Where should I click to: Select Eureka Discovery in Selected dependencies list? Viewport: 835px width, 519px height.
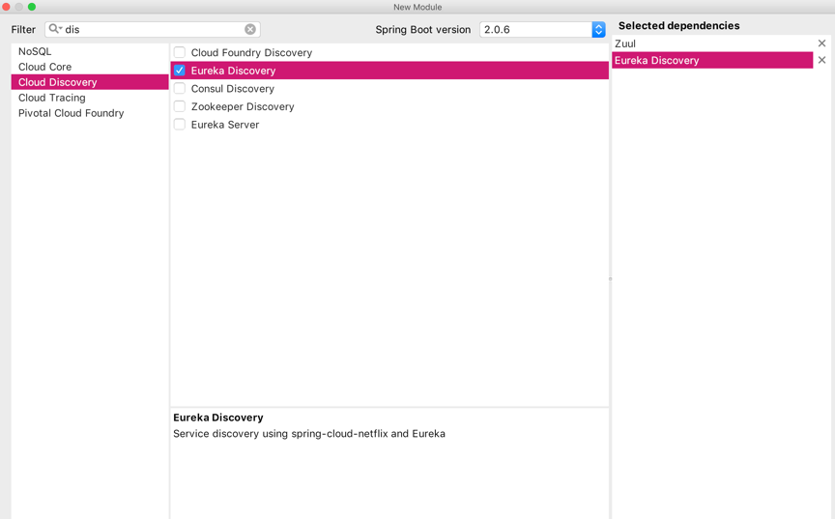point(712,60)
